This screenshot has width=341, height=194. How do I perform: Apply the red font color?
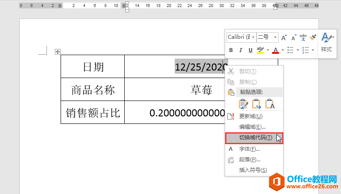[275, 50]
